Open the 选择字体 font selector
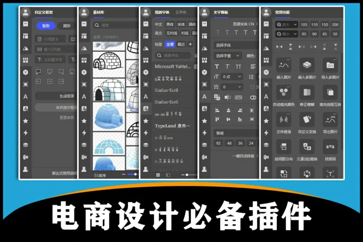This screenshot has height=242, width=363. pyautogui.click(x=236, y=45)
